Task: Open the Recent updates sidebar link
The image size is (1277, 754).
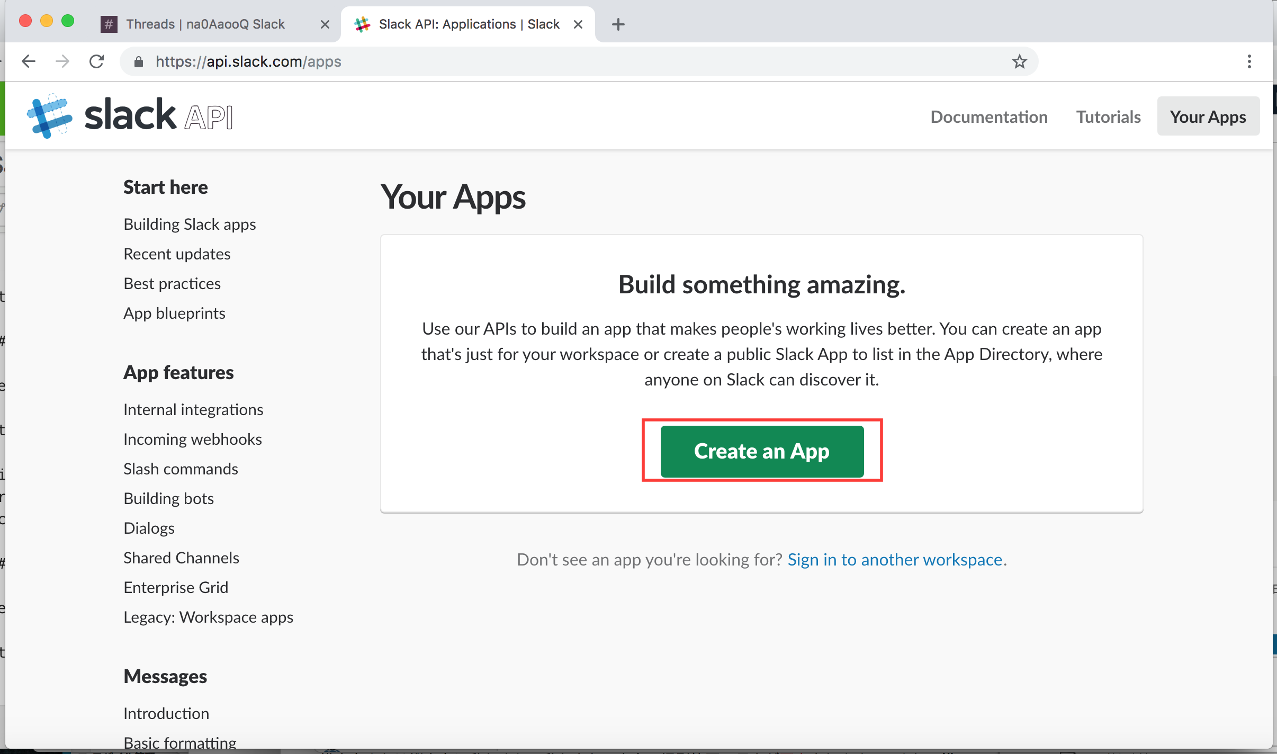Action: [x=177, y=254]
